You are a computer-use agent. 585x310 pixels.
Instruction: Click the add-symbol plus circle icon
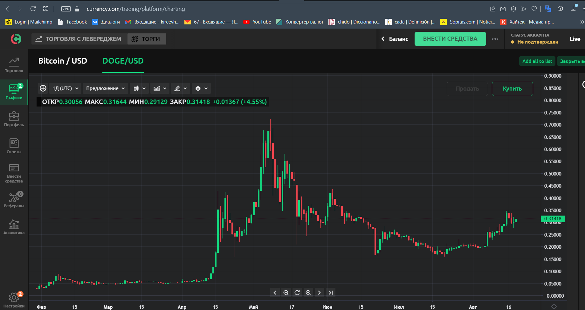tap(43, 88)
